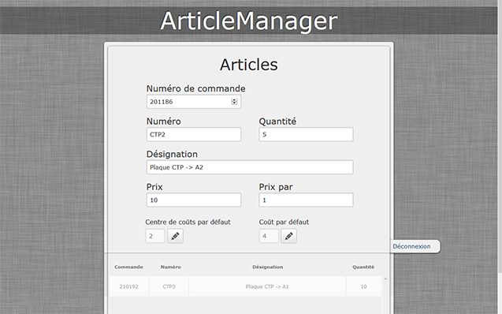502x314 pixels.
Task: Click the Désignation column header in table
Action: point(268,267)
